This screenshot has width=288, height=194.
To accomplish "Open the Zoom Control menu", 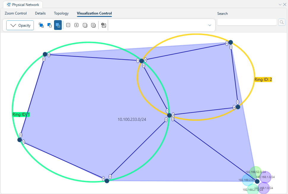I will [x=15, y=13].
